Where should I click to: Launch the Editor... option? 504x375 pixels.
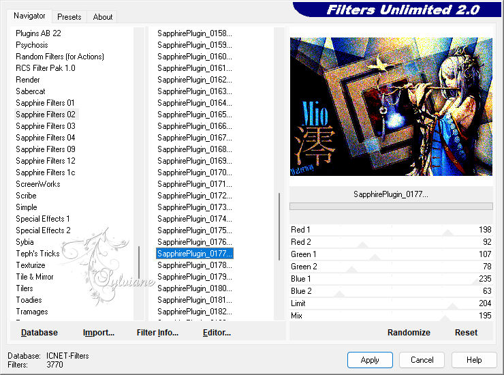pos(217,332)
